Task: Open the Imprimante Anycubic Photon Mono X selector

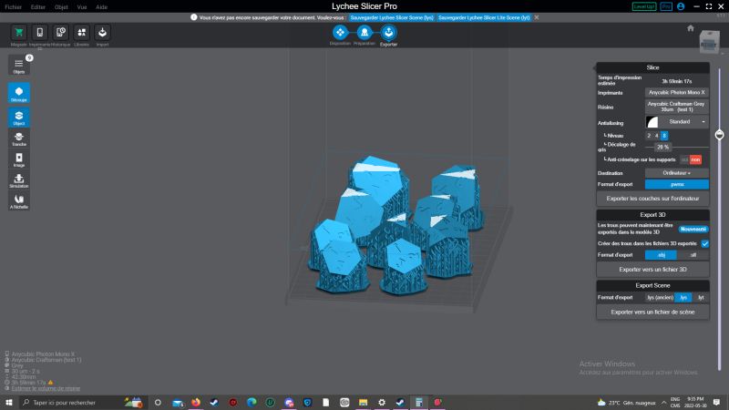Action: point(677,93)
